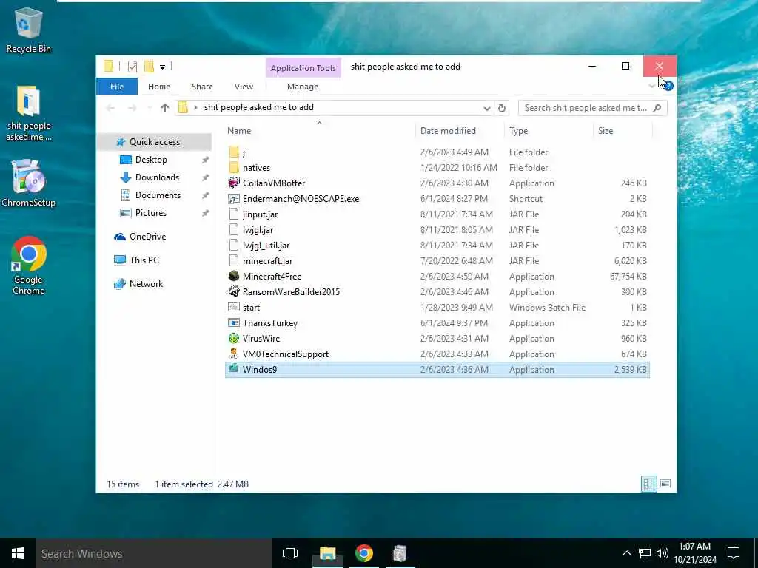Open OneDrive in the navigation pane

(147, 236)
